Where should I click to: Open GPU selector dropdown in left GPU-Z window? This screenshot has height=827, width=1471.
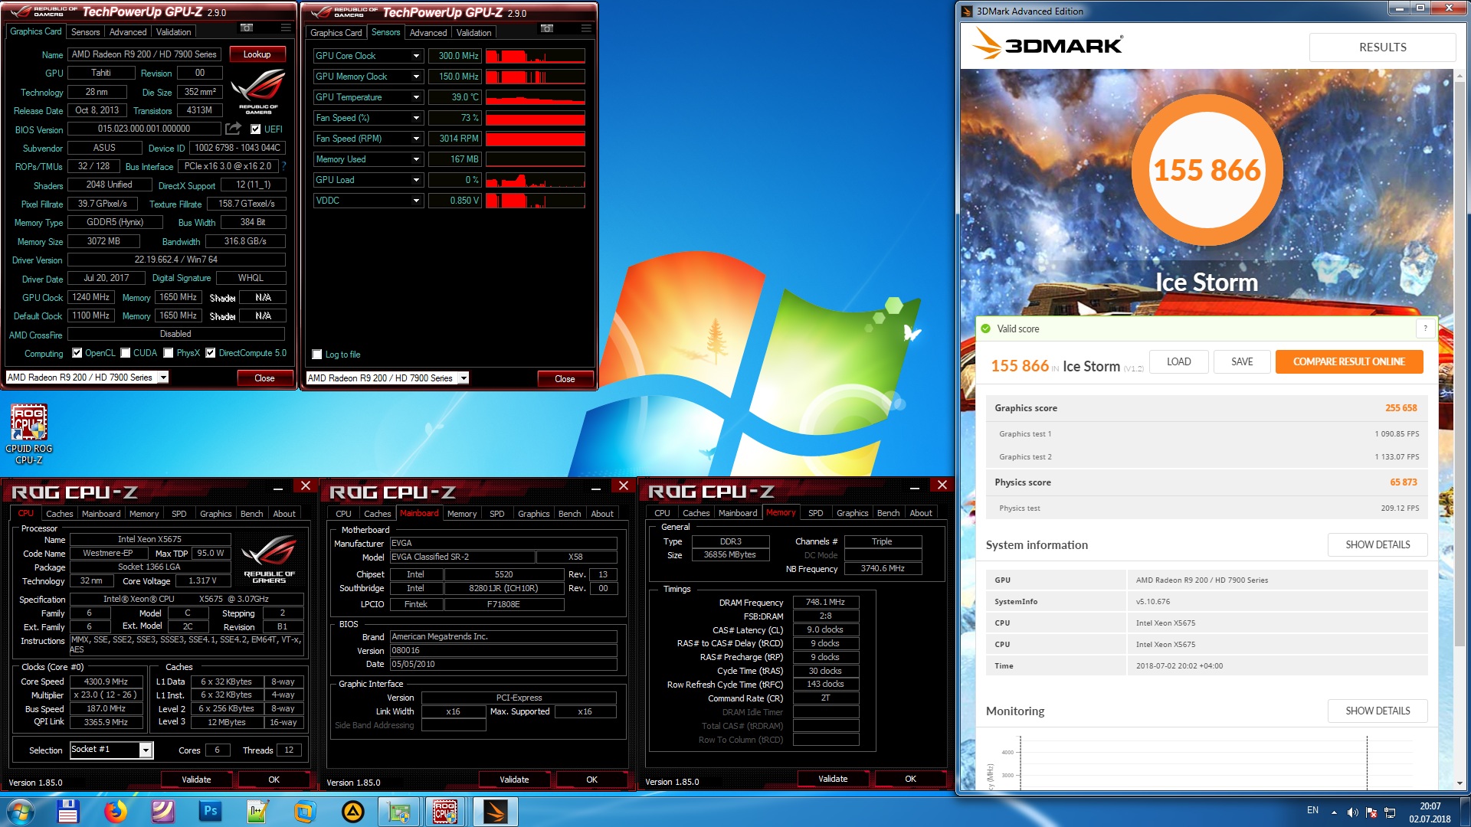[163, 378]
